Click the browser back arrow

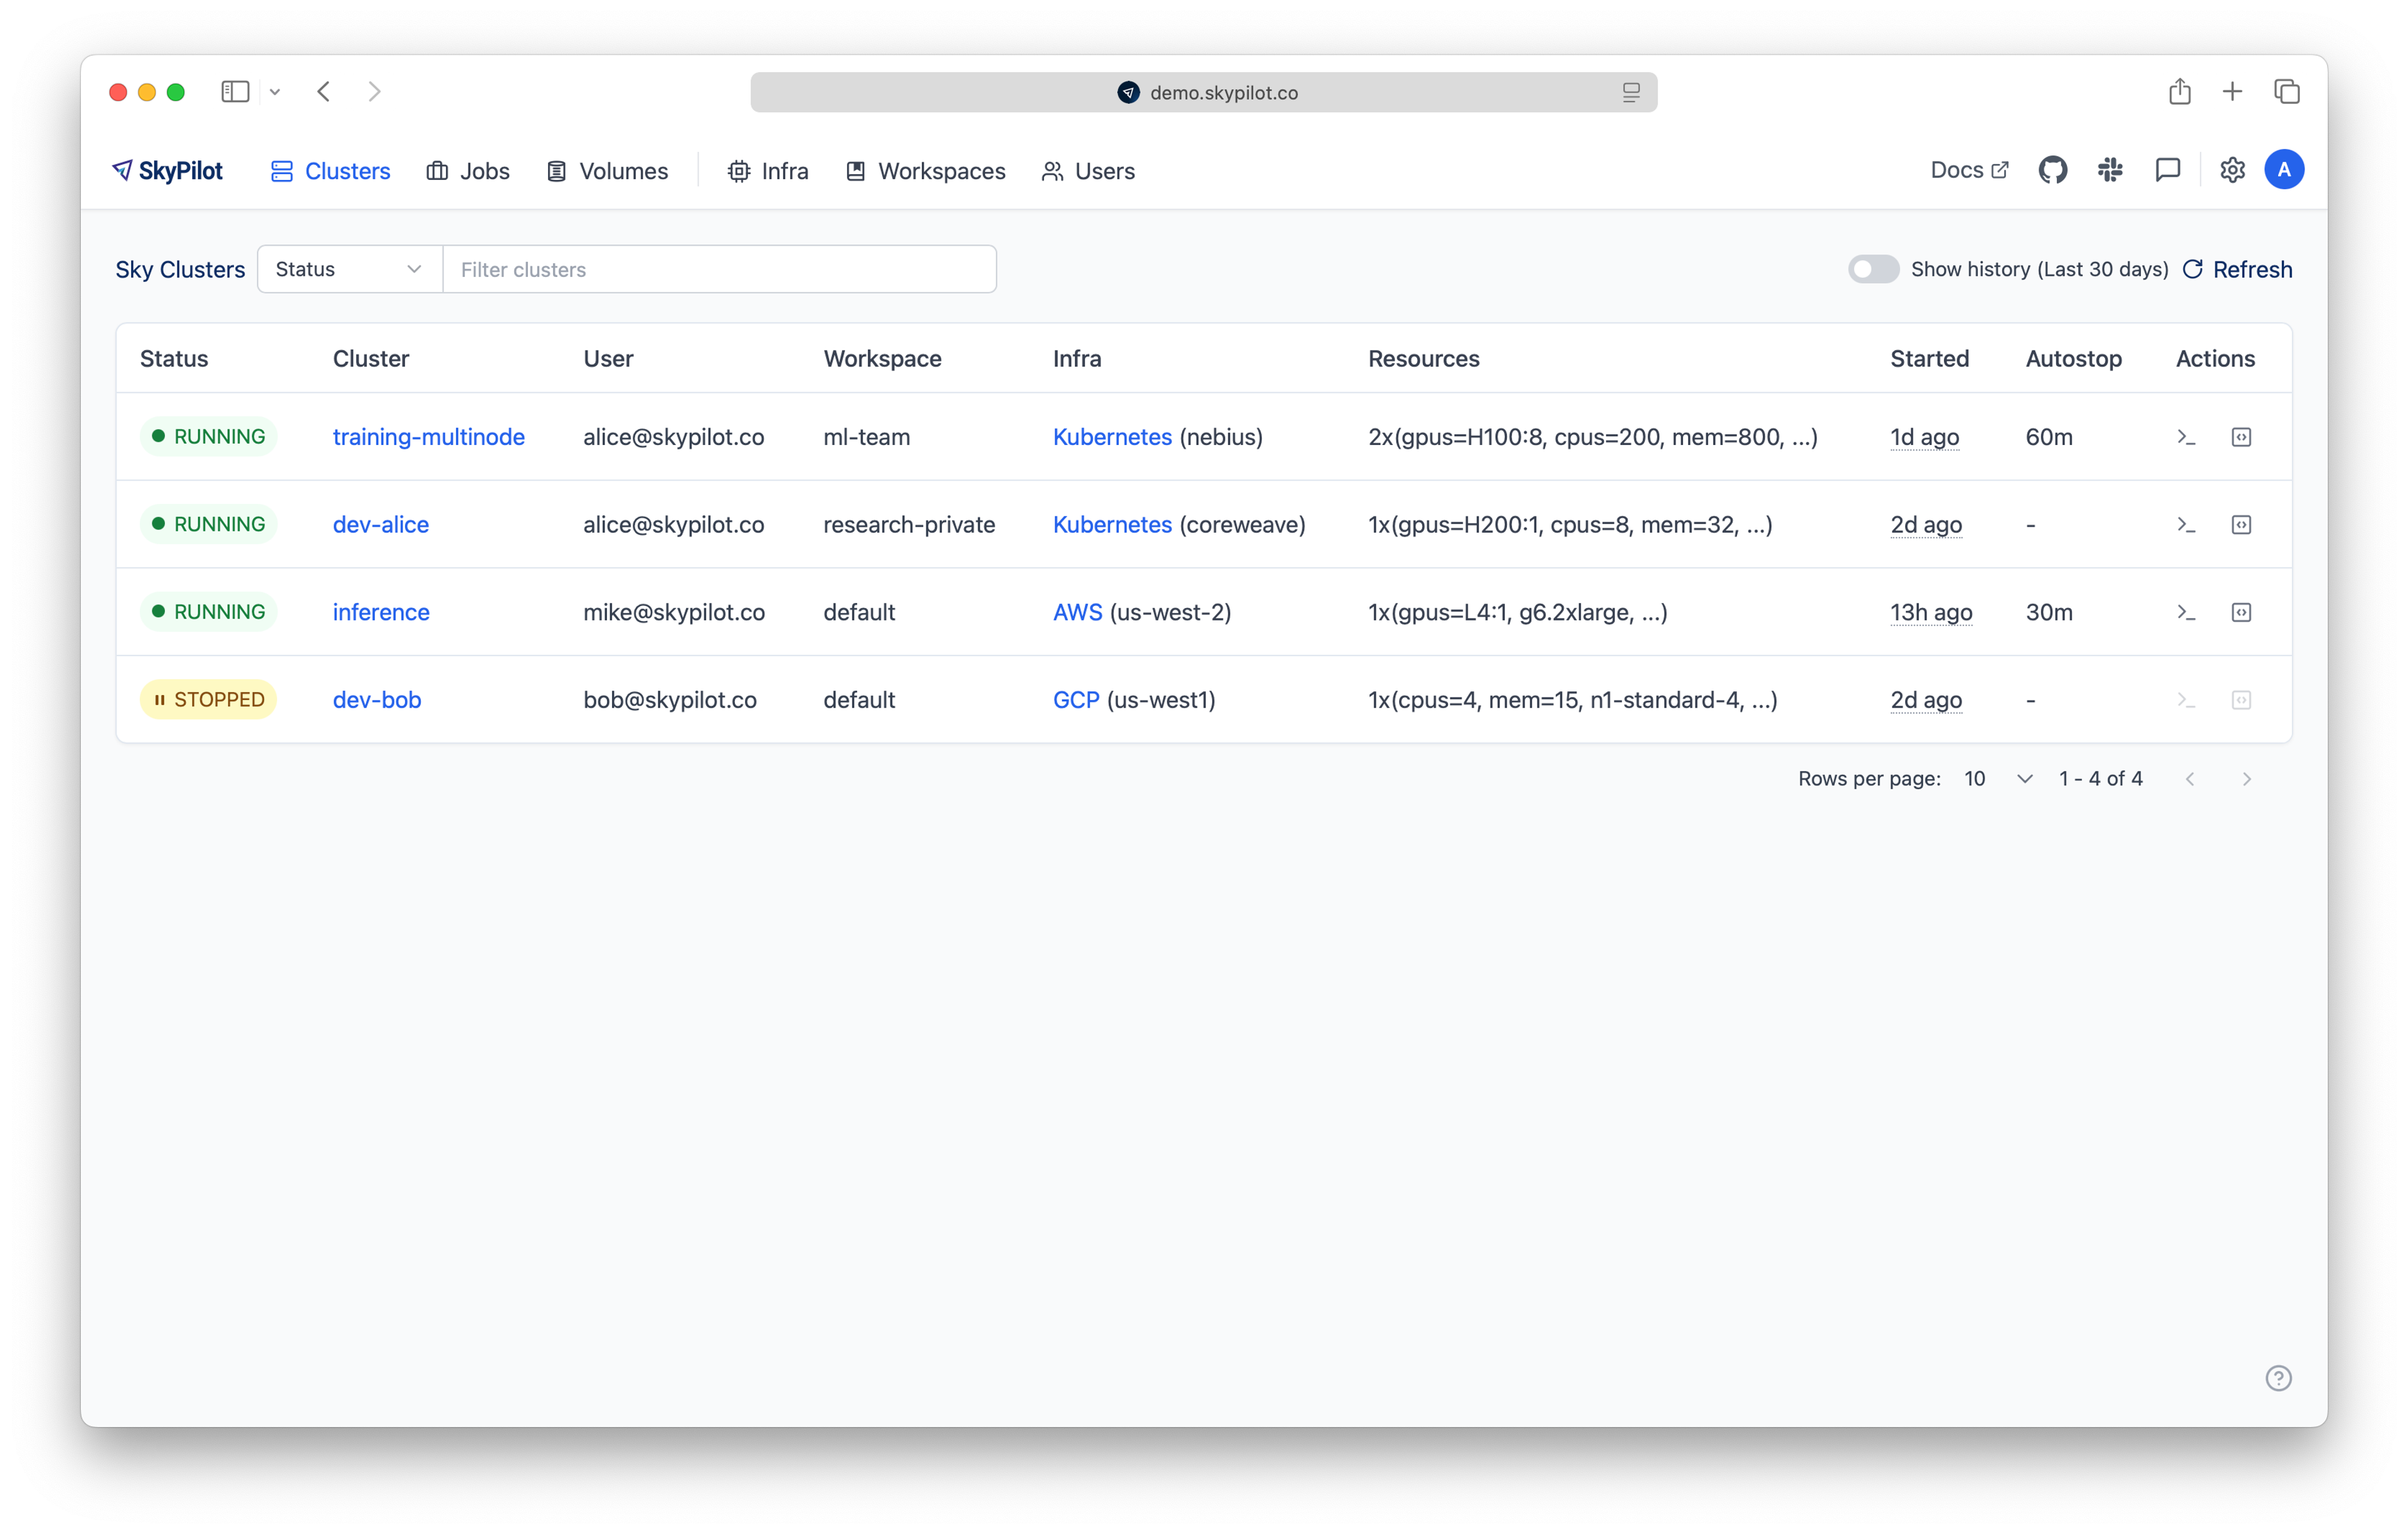coord(324,92)
